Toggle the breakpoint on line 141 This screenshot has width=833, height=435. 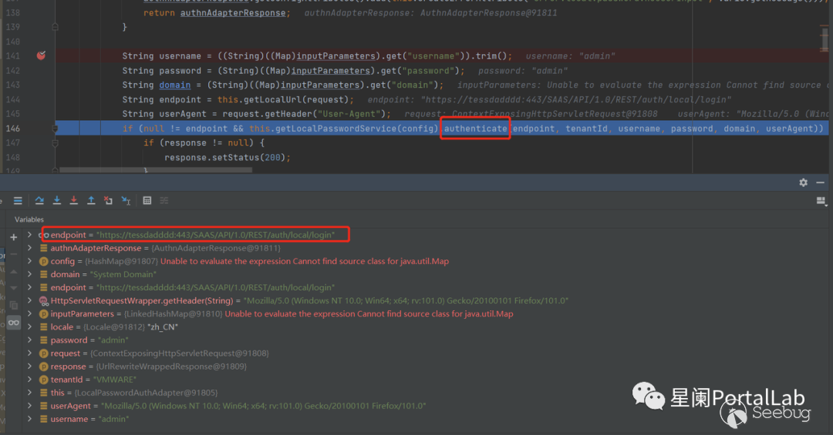click(x=41, y=55)
